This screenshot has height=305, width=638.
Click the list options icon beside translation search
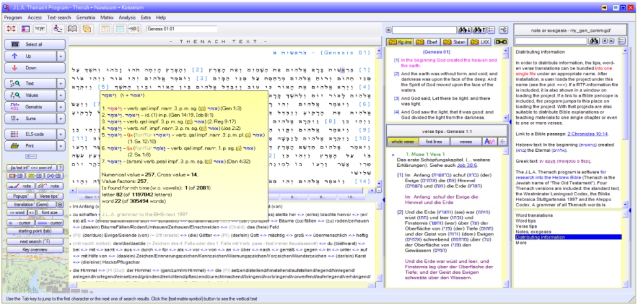coord(491,30)
